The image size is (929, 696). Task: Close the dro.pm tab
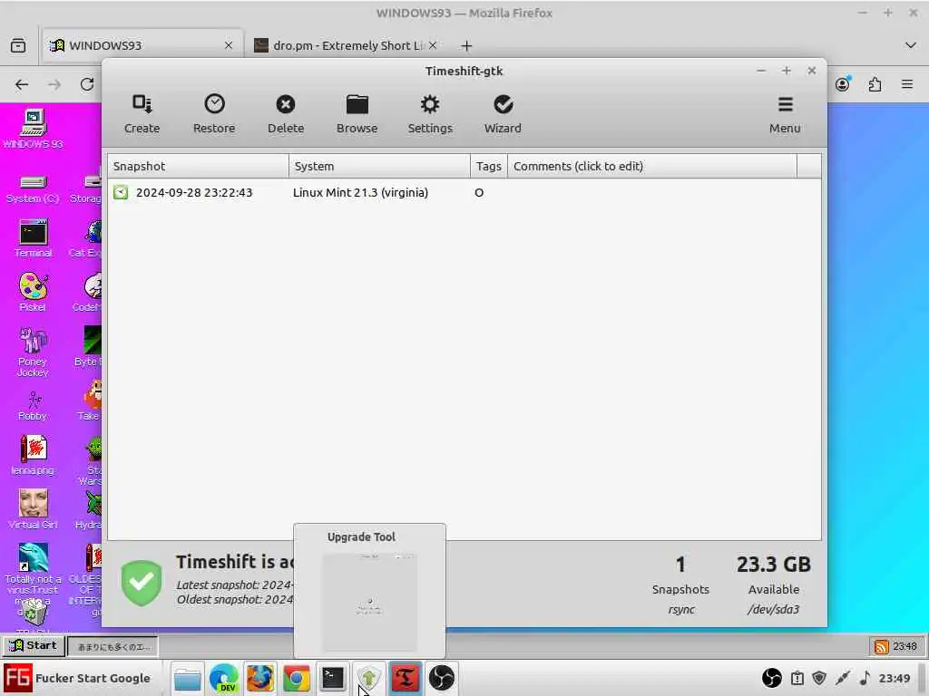[x=433, y=45]
